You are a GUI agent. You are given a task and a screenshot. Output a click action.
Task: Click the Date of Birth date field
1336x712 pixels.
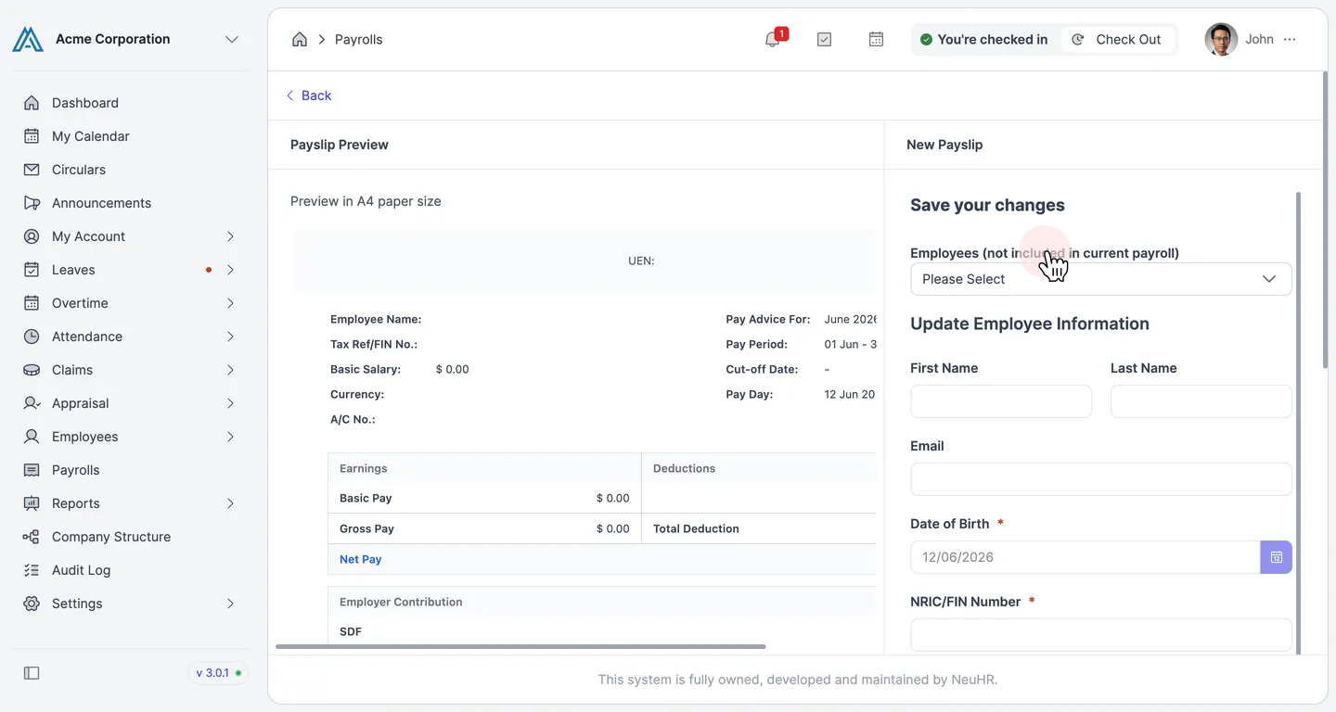[x=1085, y=557]
